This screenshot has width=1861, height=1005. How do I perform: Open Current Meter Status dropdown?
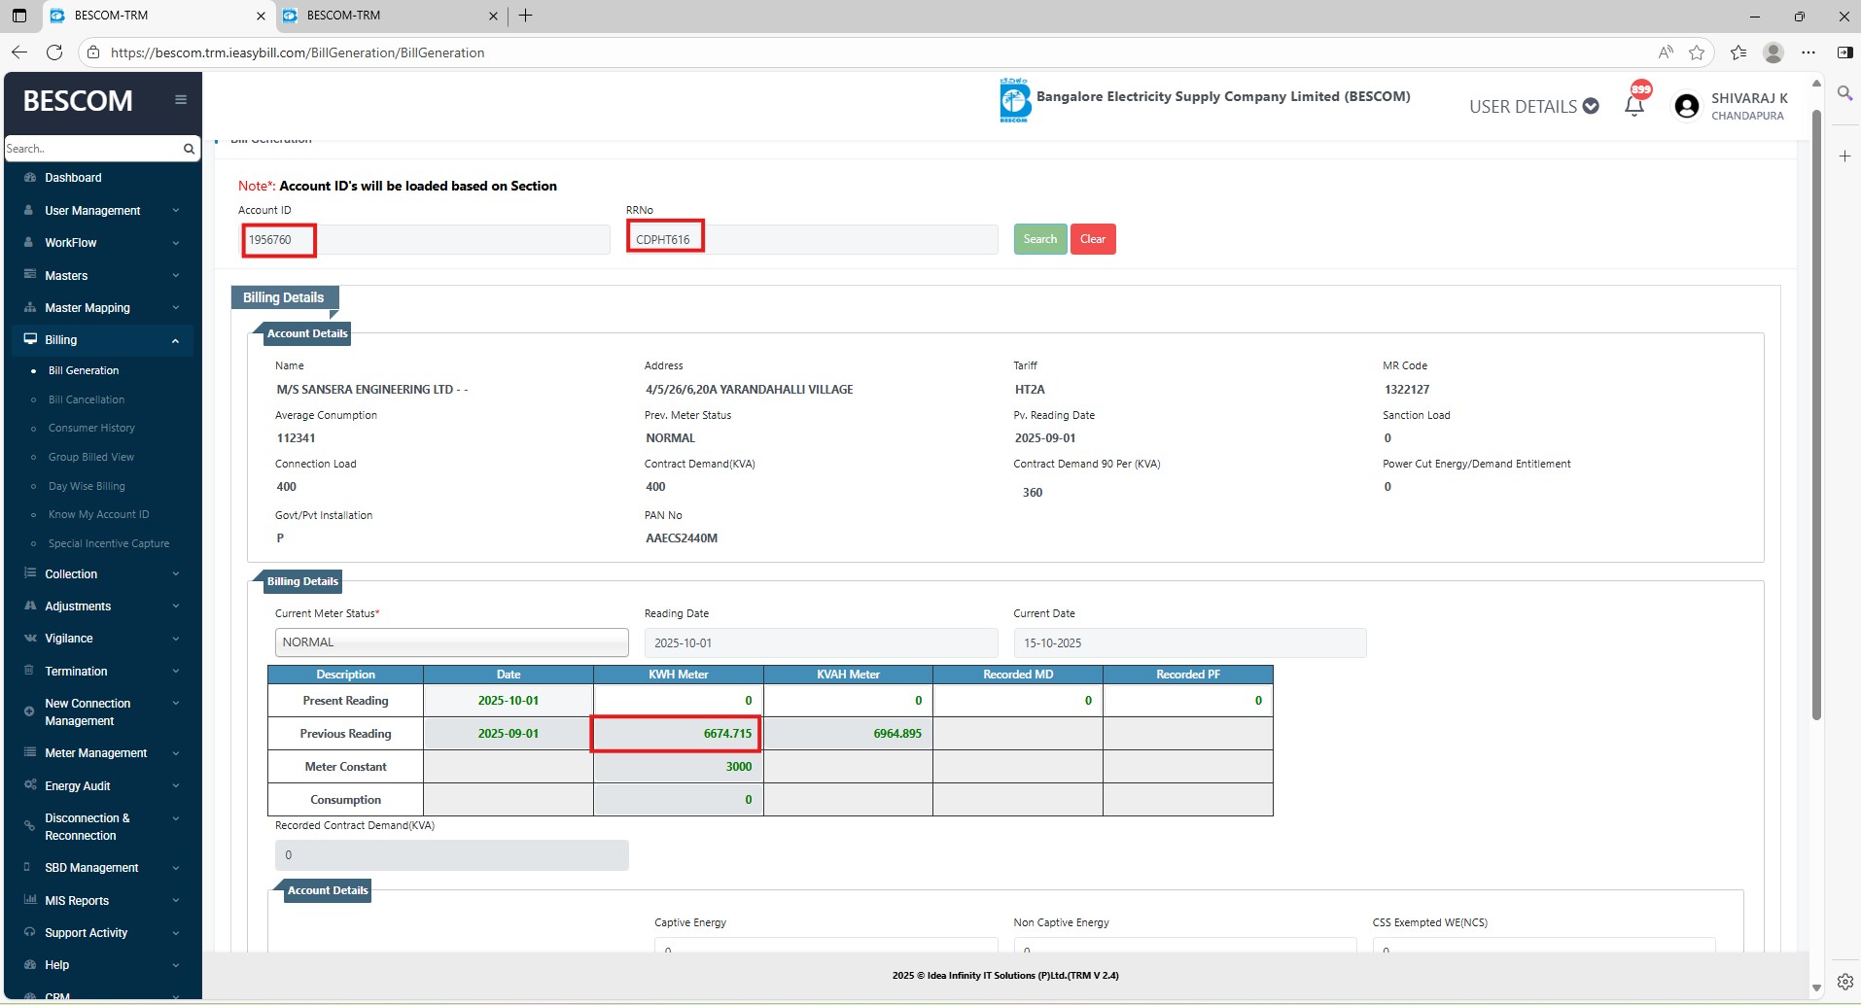coord(451,642)
